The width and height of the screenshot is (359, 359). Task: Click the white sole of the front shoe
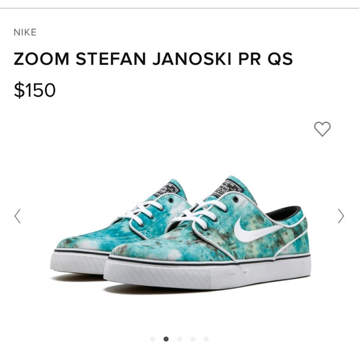click(207, 273)
